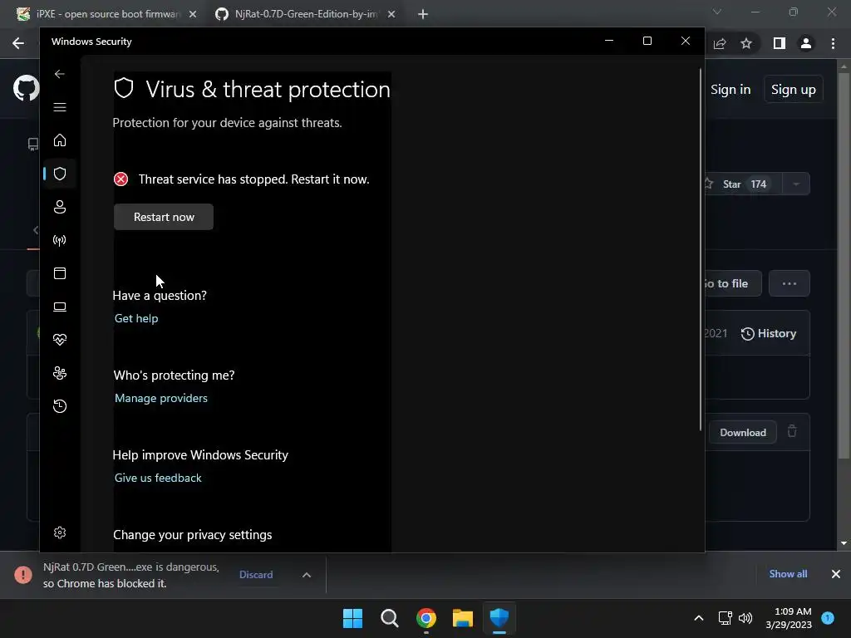Toggle Chrome side panel icon

780,43
